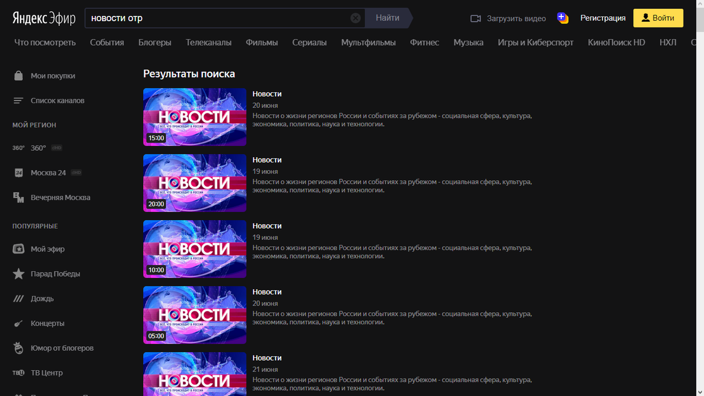Open Мои покупки in sidebar
The image size is (704, 396).
pyautogui.click(x=53, y=76)
